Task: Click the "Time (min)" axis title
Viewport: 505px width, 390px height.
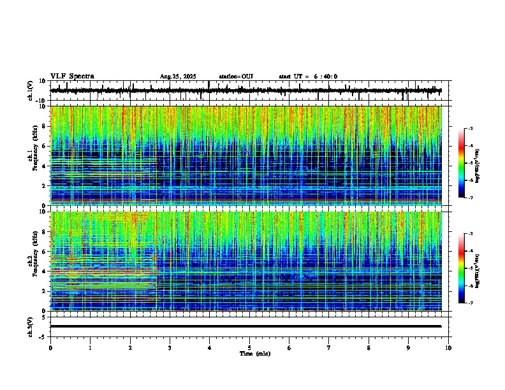Action: pos(255,354)
